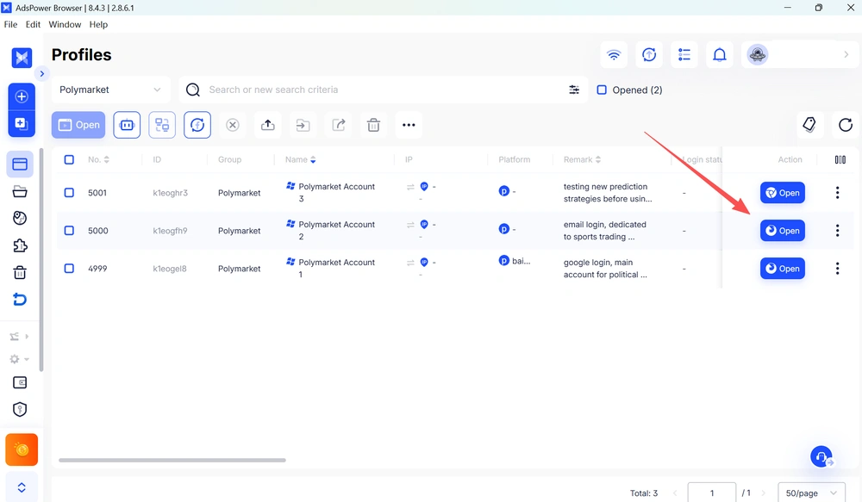862x502 pixels.
Task: Focus the search criteria field
Action: click(384, 90)
